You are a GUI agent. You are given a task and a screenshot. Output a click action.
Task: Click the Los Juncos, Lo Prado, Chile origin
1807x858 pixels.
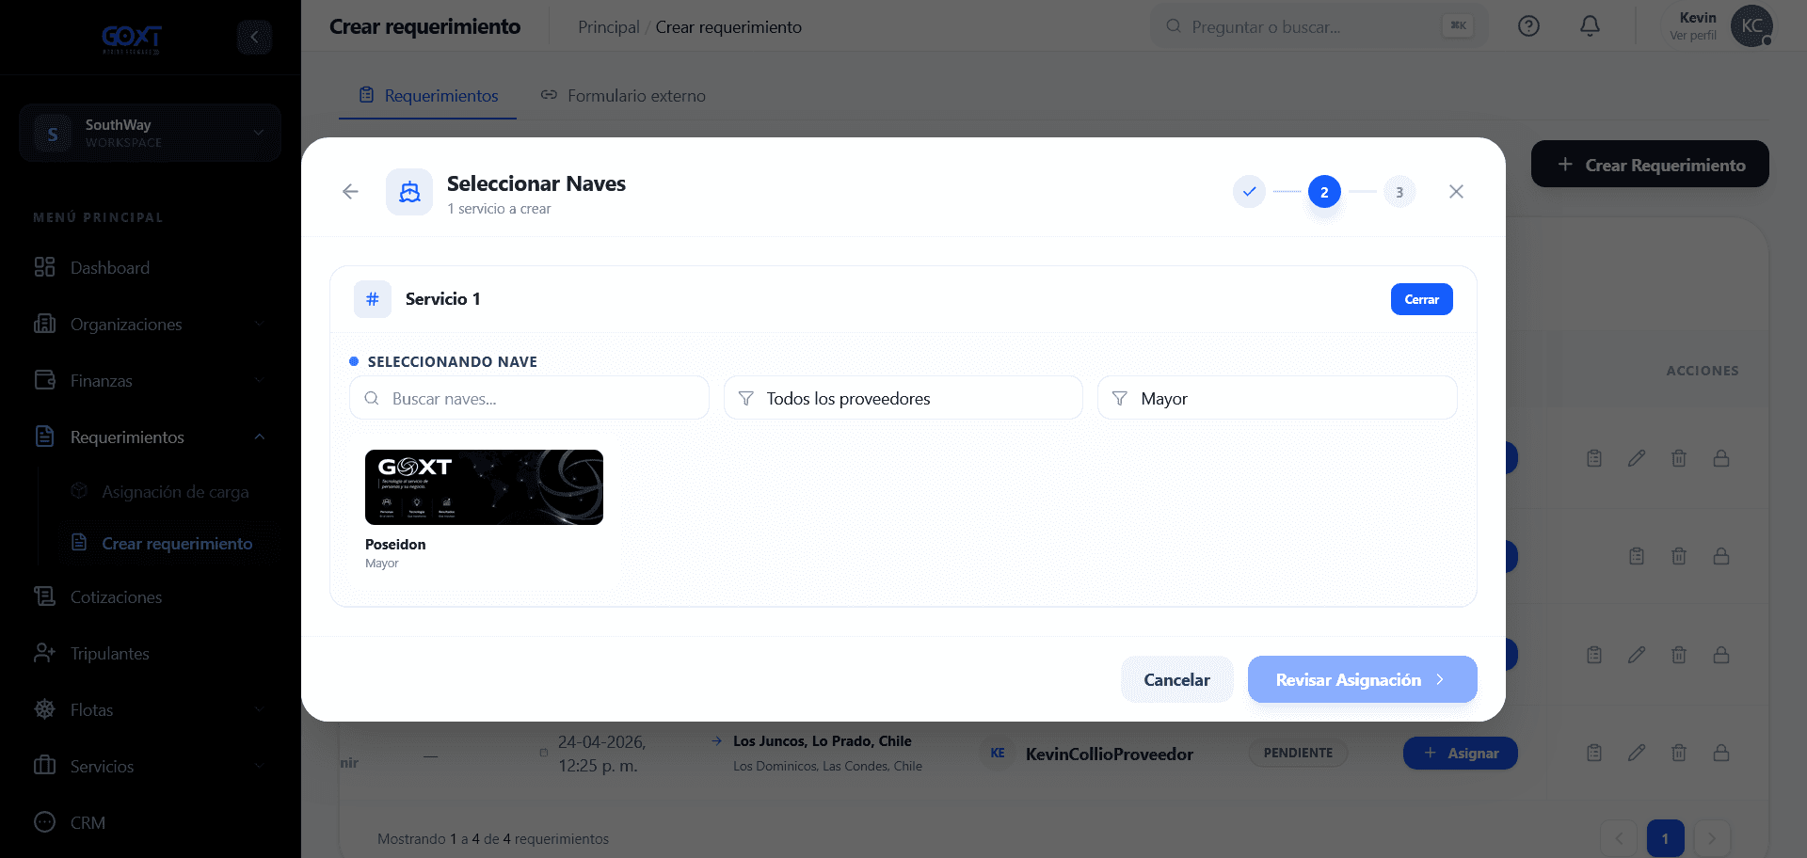click(822, 741)
